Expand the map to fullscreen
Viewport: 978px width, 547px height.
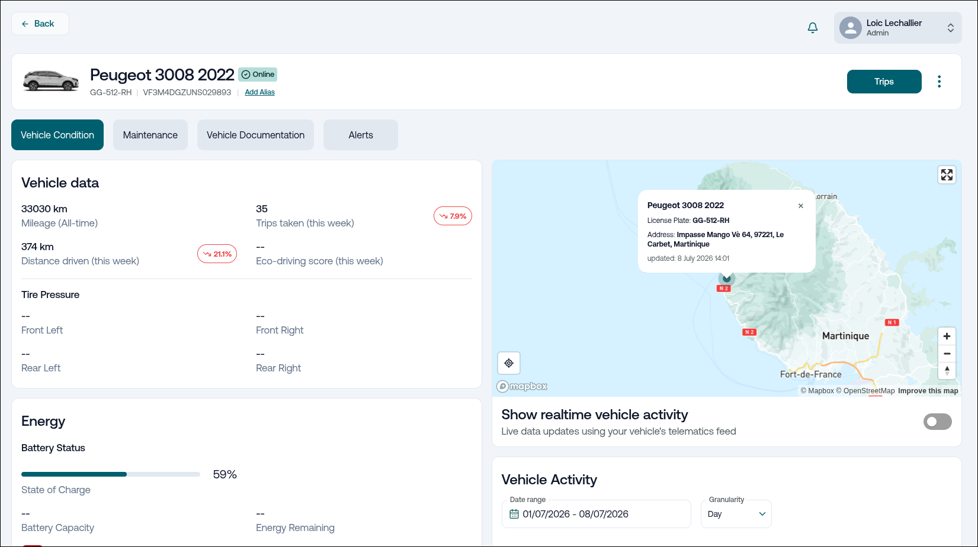tap(947, 175)
